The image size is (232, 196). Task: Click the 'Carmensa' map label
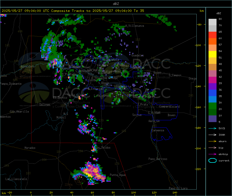[158, 130]
